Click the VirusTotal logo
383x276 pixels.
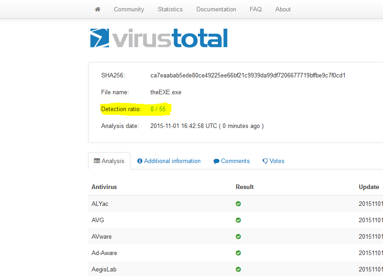click(159, 38)
